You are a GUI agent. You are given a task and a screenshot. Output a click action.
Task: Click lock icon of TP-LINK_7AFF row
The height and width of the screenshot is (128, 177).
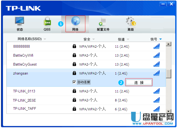coord(74,109)
